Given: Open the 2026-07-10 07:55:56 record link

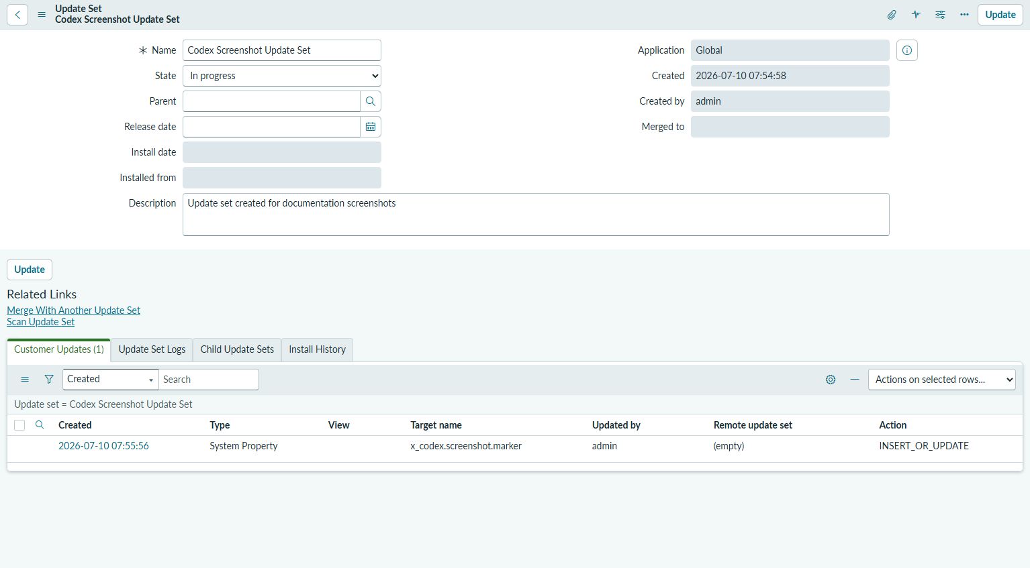Looking at the screenshot, I should click(x=103, y=446).
